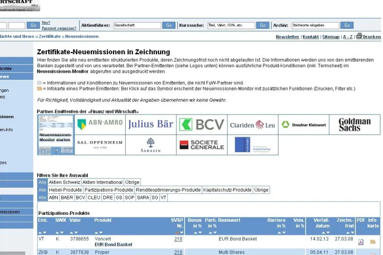This screenshot has height=255, width=383.
Task: Open the Infokarte icon in the Voncert row
Action: (x=373, y=241)
